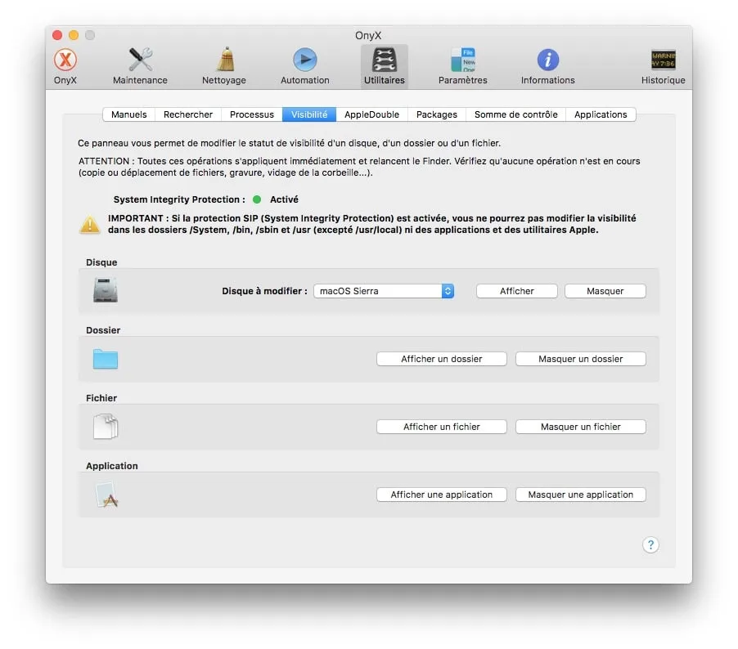Image resolution: width=738 pixels, height=649 pixels.
Task: Click the "Activé" status text
Action: (x=284, y=199)
